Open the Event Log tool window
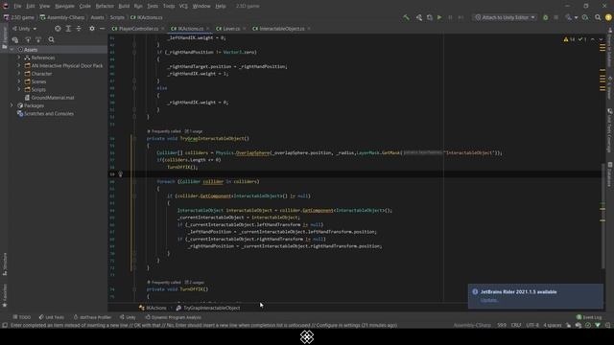 589,317
